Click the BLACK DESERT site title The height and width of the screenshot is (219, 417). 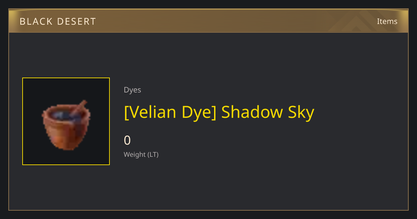click(x=58, y=22)
